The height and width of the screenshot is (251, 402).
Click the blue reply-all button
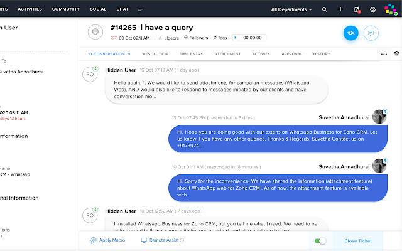(350, 33)
